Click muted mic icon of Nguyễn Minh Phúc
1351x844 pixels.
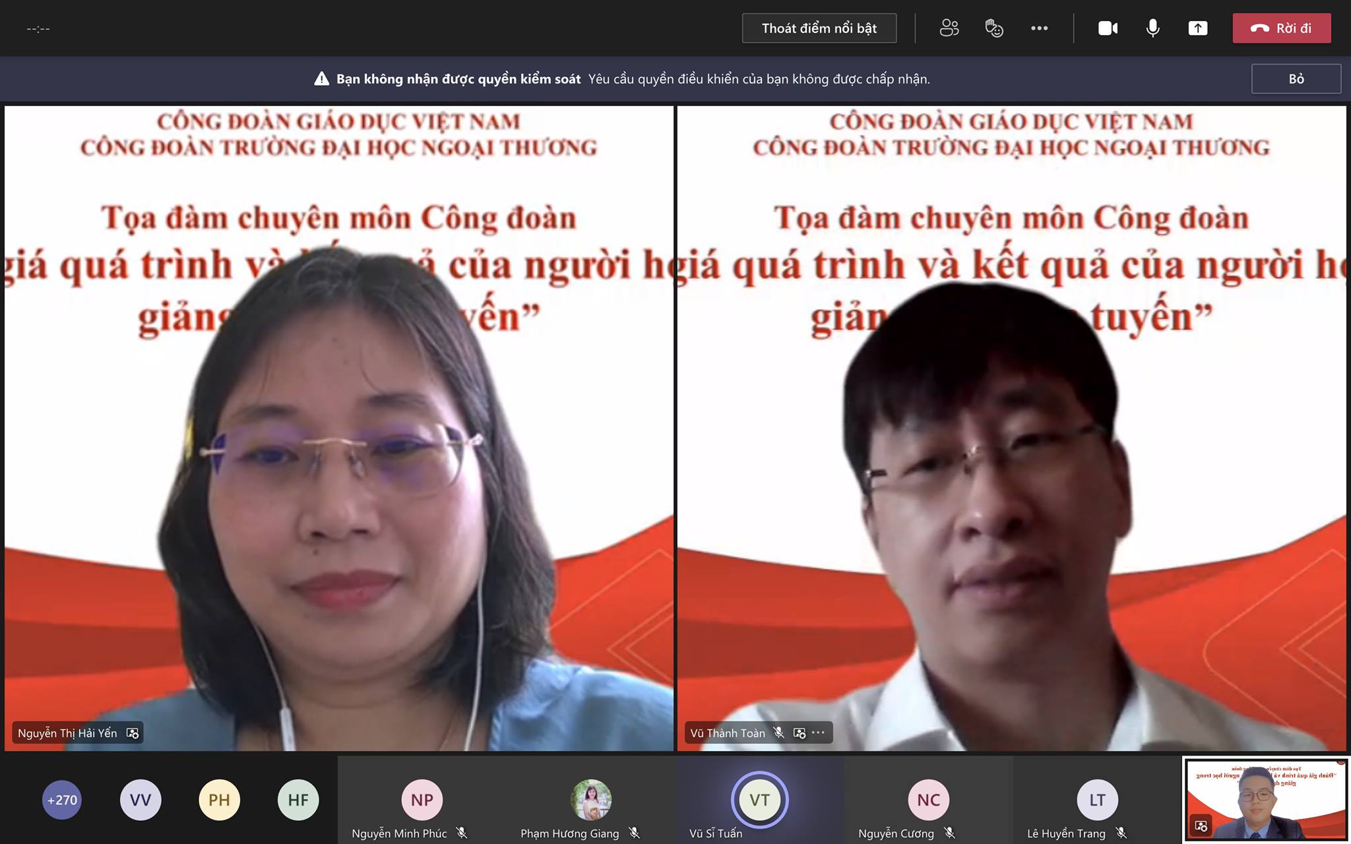click(x=462, y=833)
